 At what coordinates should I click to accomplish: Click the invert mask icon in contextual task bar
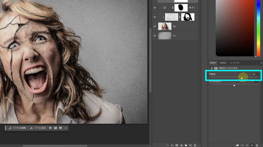[x=56, y=128]
